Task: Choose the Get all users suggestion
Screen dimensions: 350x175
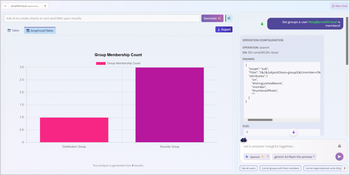Action: (x=248, y=168)
